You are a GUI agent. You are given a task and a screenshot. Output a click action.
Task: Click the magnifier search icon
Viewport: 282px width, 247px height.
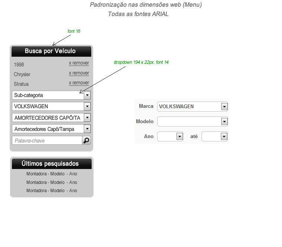click(86, 140)
